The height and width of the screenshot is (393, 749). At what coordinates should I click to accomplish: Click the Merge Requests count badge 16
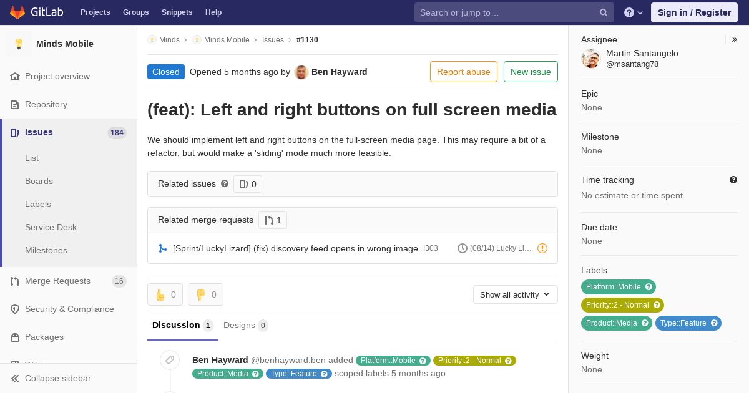click(x=119, y=281)
